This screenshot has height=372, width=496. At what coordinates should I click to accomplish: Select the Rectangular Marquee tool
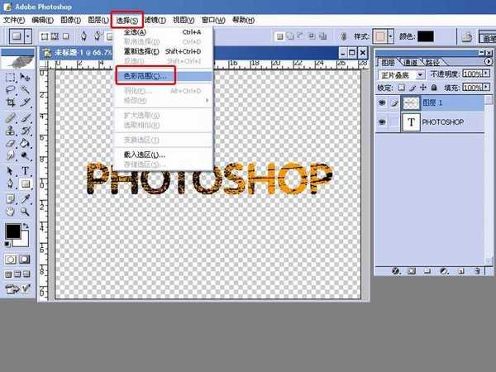(x=11, y=77)
